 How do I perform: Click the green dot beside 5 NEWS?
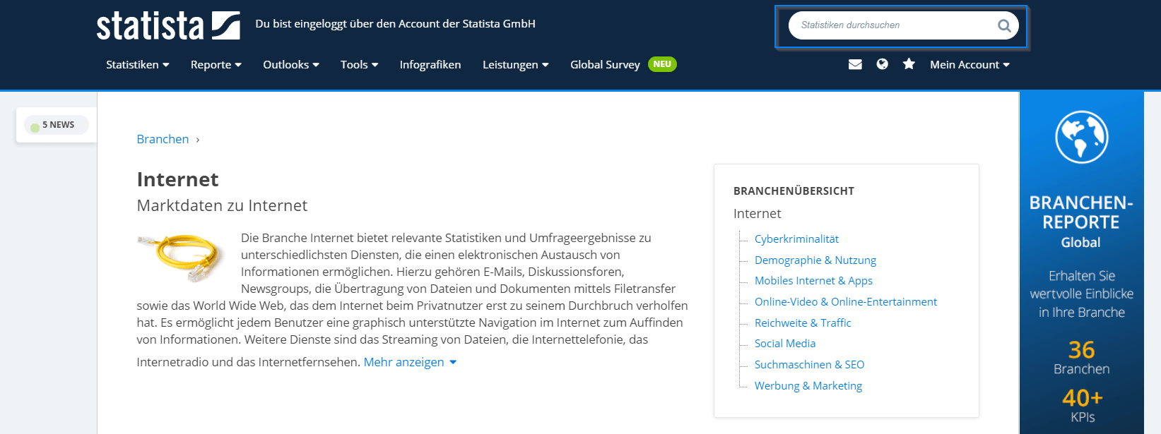(x=35, y=127)
